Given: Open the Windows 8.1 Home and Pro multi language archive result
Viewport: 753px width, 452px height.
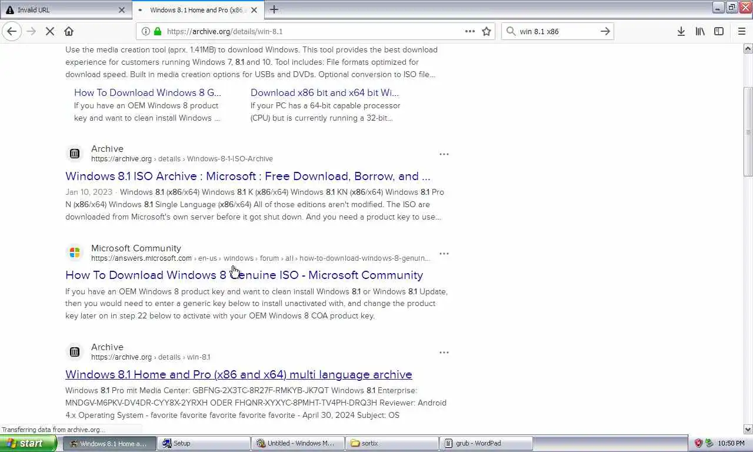Looking at the screenshot, I should coord(239,374).
